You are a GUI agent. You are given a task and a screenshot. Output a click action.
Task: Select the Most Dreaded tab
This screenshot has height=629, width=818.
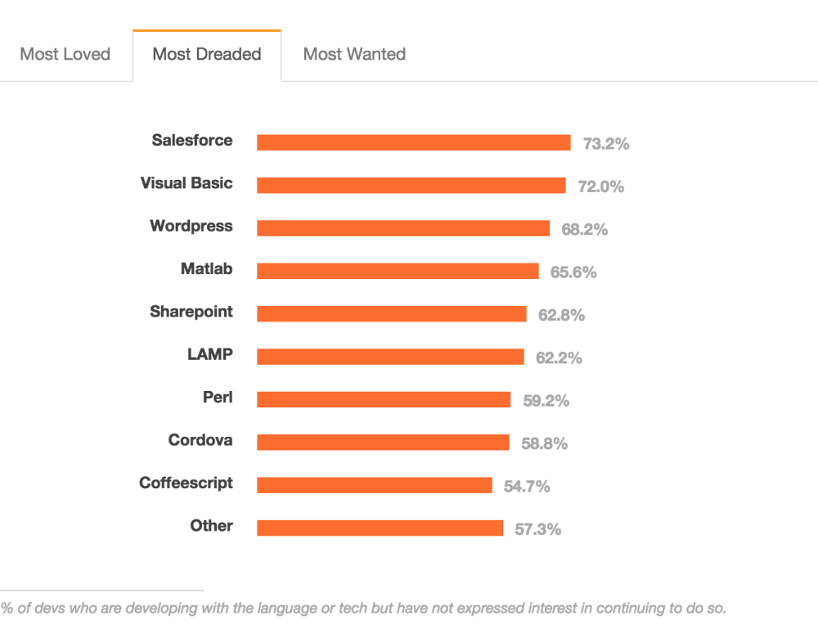[x=207, y=54]
